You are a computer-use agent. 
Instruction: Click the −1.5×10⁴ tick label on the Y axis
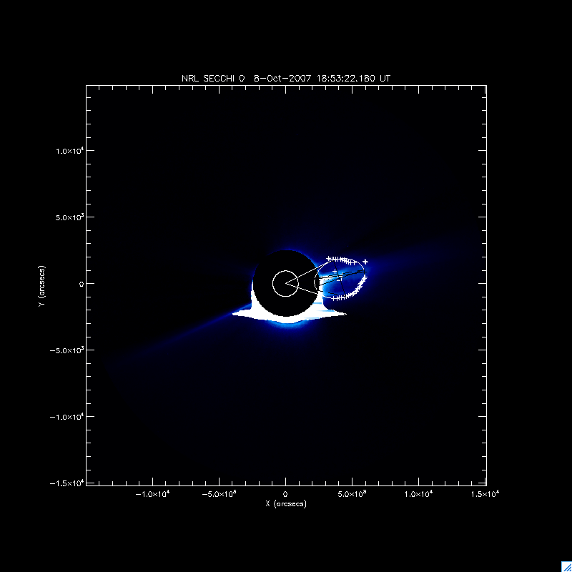pos(69,483)
